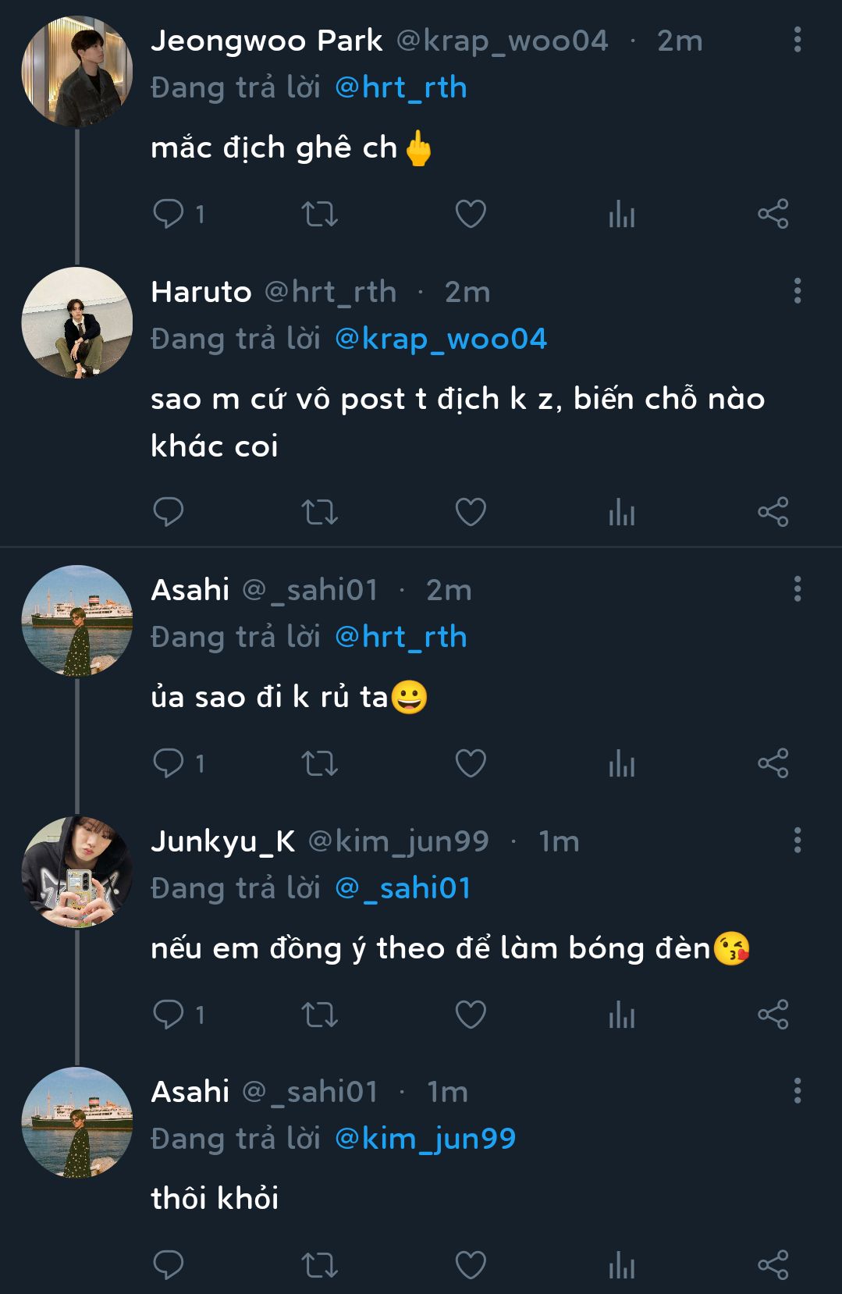The width and height of the screenshot is (842, 1294).
Task: Reply to Asahi's first tweet
Action: [169, 763]
